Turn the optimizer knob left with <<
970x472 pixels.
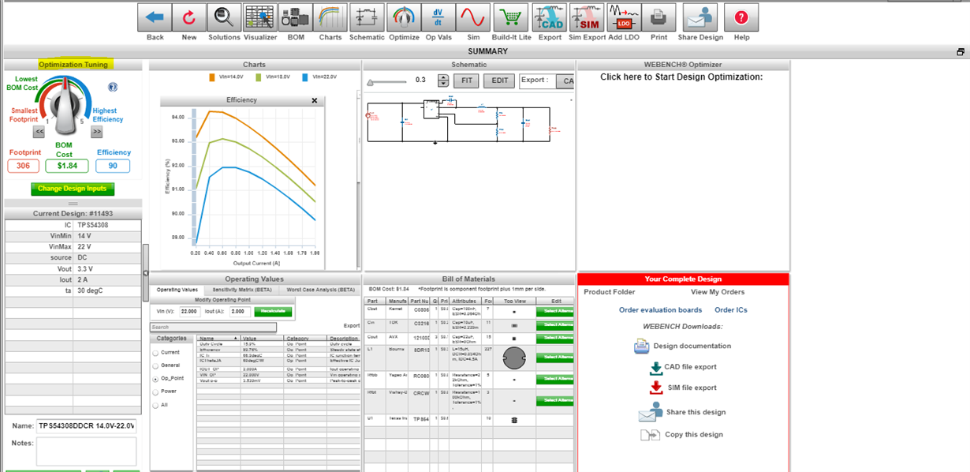point(39,132)
